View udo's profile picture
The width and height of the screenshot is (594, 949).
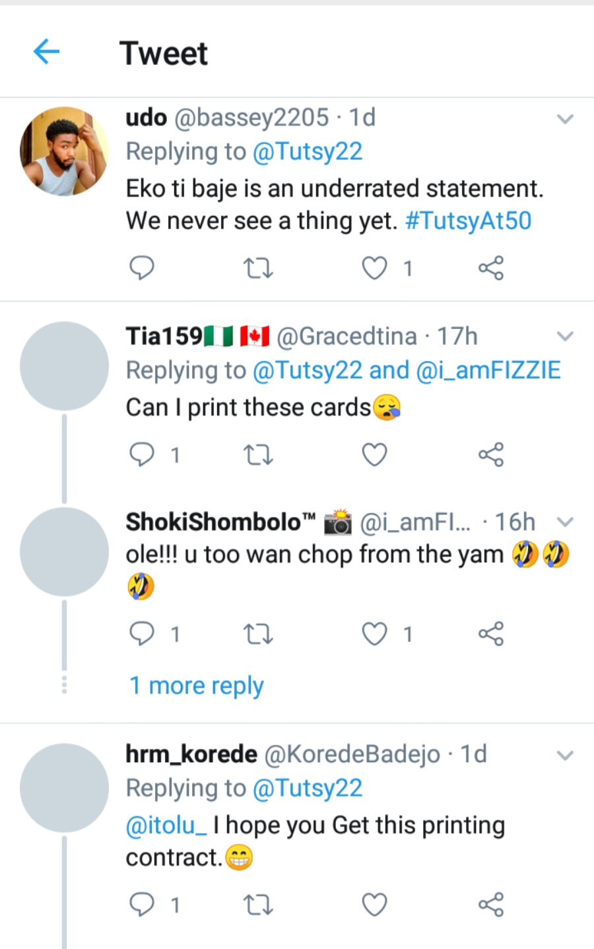pyautogui.click(x=64, y=151)
